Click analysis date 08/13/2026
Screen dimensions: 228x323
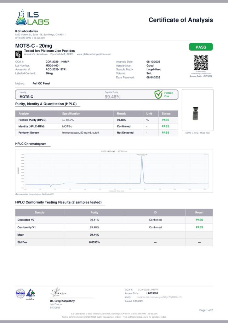[x=153, y=62]
